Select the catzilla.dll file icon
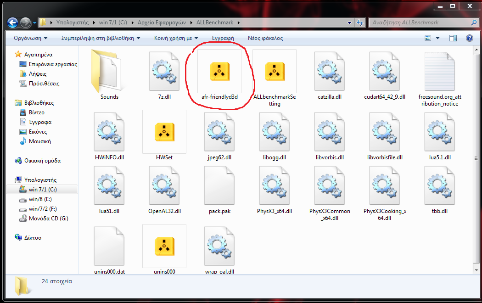This screenshot has width=482, height=303. tap(330, 71)
